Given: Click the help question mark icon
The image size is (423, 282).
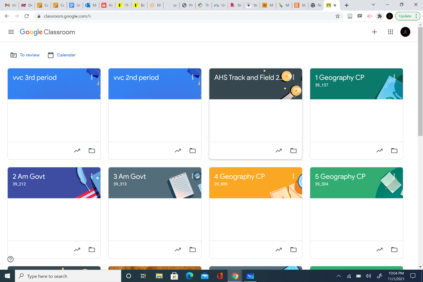Looking at the screenshot, I should (11, 259).
